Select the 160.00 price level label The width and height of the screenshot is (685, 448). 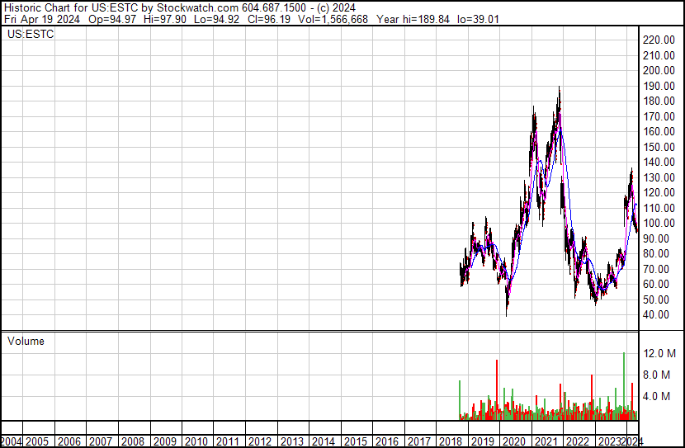[659, 132]
